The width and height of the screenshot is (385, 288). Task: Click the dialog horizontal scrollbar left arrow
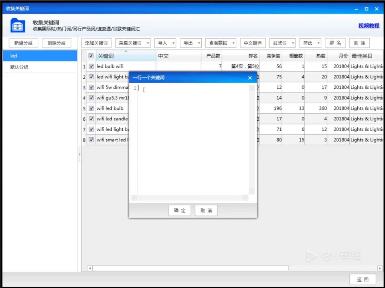(134, 198)
